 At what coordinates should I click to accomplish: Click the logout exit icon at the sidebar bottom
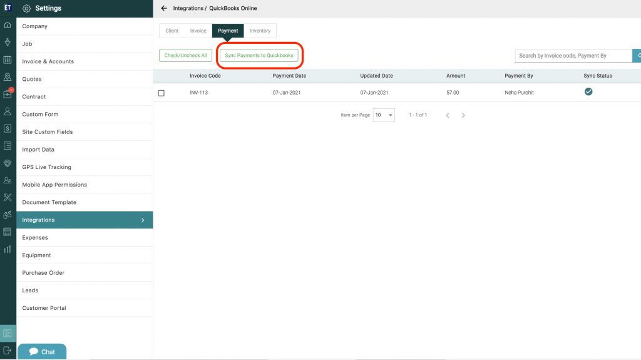(8, 351)
